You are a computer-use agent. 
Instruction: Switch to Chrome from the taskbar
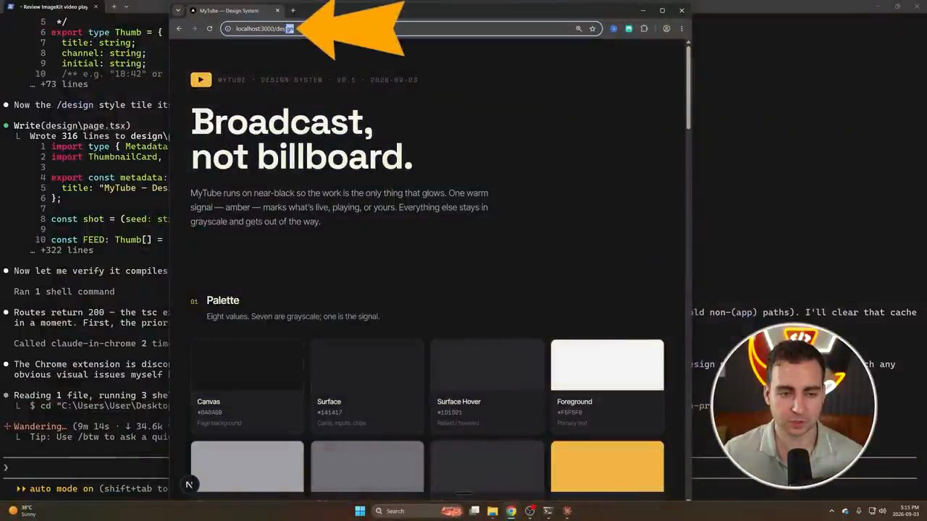coord(511,511)
